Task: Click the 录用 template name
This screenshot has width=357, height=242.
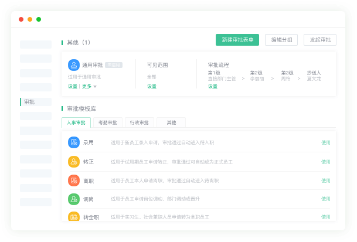Action: (x=89, y=142)
